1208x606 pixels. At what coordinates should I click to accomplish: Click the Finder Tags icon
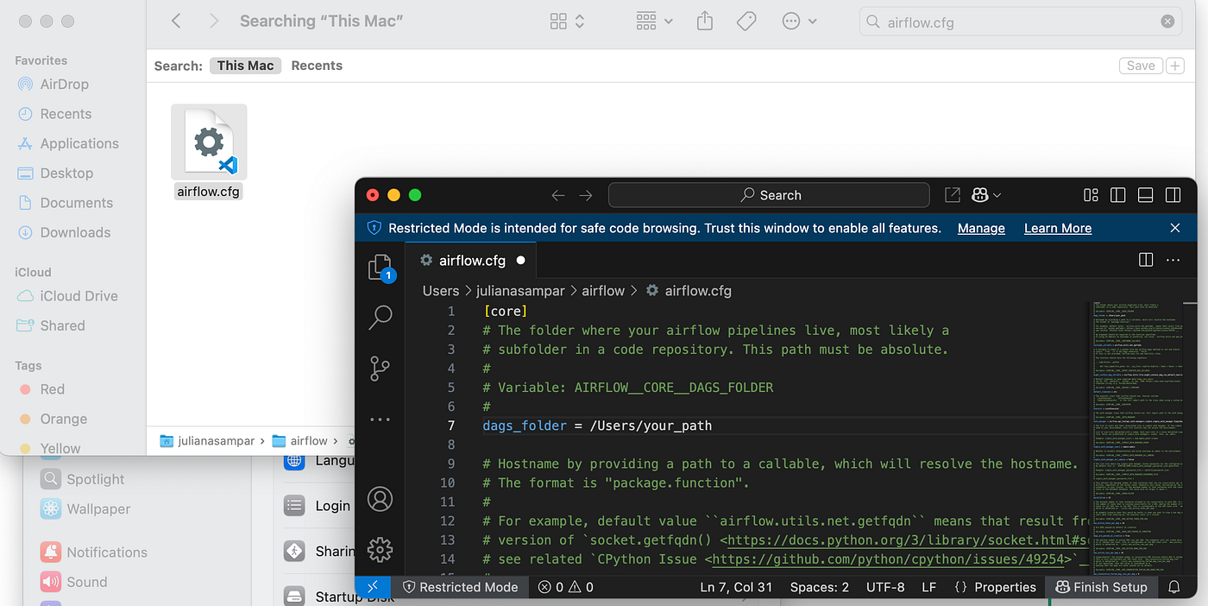746,22
